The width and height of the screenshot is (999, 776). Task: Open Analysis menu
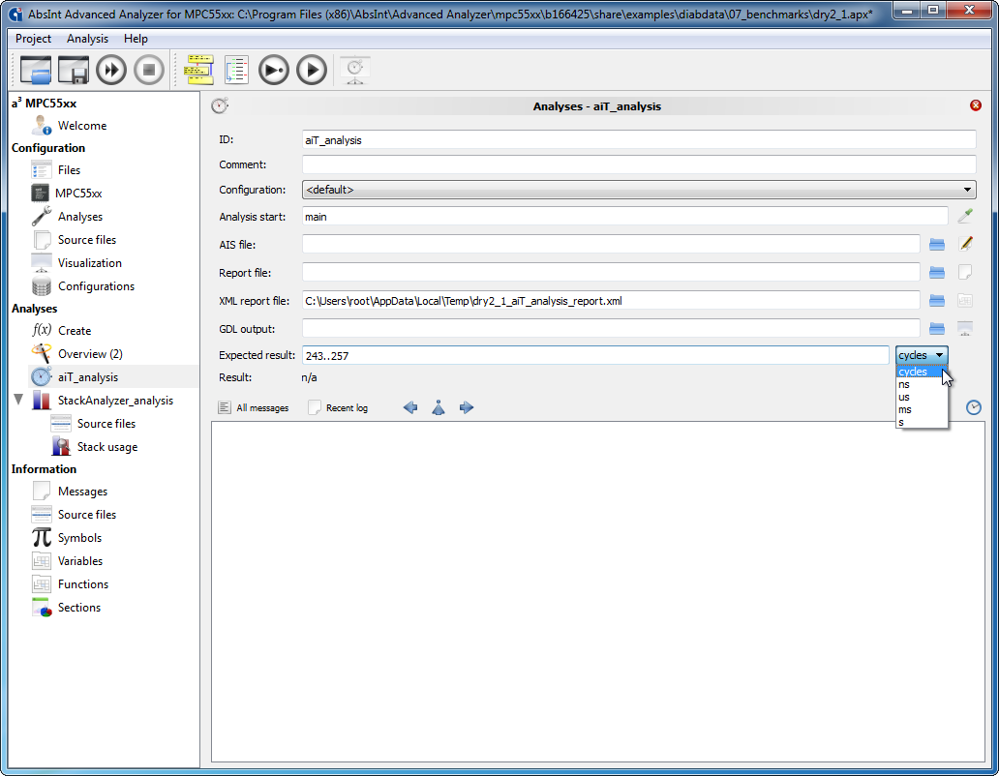(x=87, y=39)
